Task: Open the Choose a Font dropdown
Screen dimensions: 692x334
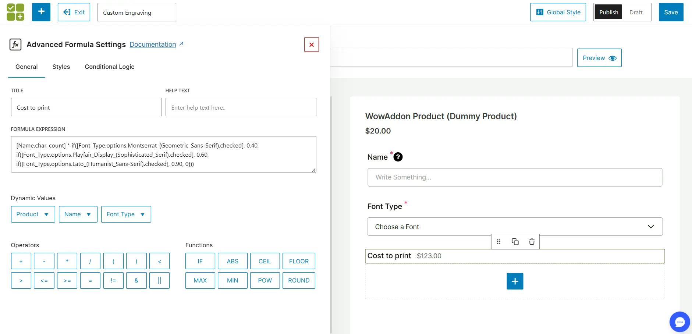Action: (515, 227)
